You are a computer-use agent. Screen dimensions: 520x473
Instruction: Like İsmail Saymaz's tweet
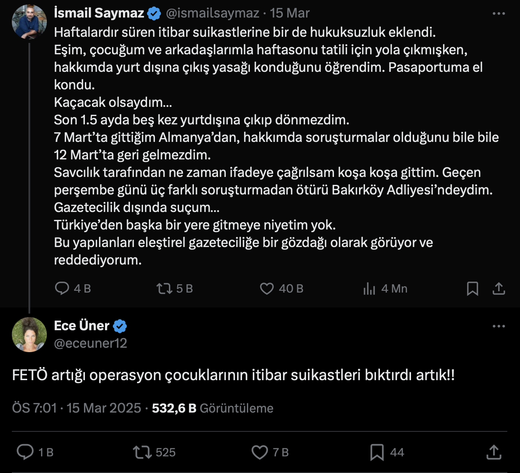point(267,288)
